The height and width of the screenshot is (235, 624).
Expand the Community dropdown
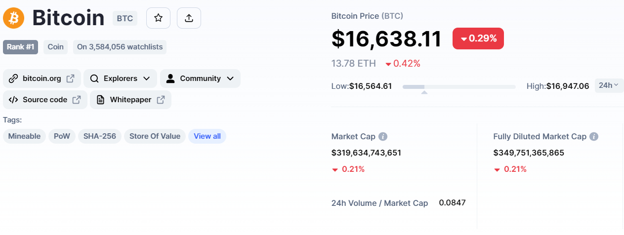pos(200,78)
